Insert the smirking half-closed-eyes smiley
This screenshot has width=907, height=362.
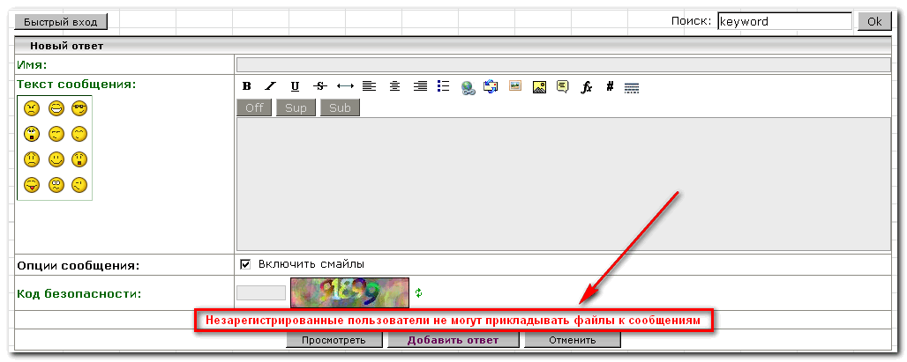tap(56, 134)
